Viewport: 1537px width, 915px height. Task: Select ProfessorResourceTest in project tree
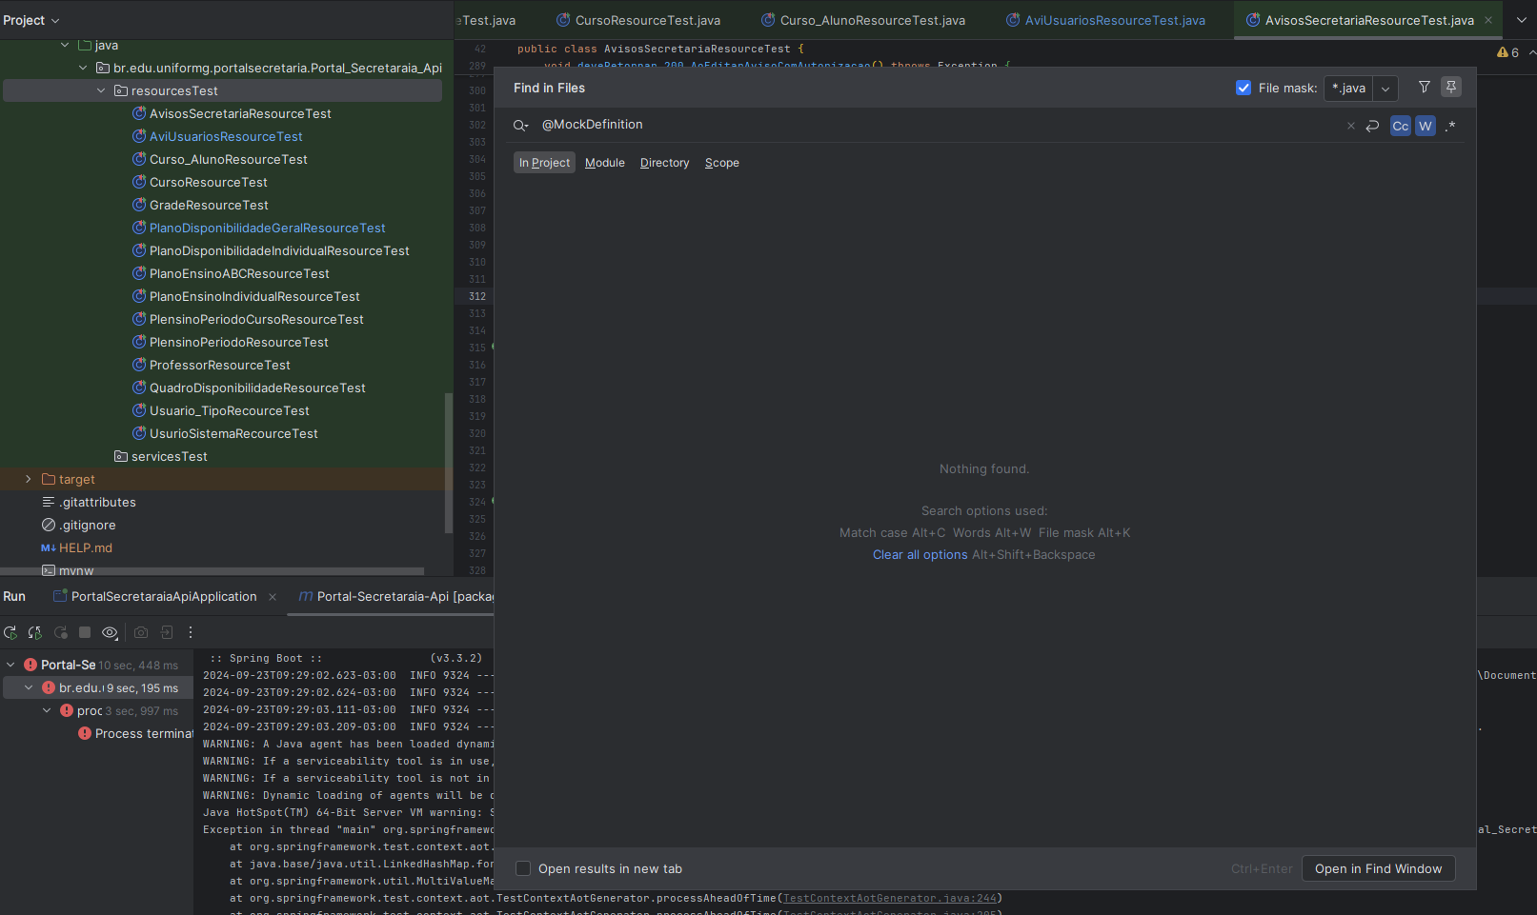coord(219,365)
